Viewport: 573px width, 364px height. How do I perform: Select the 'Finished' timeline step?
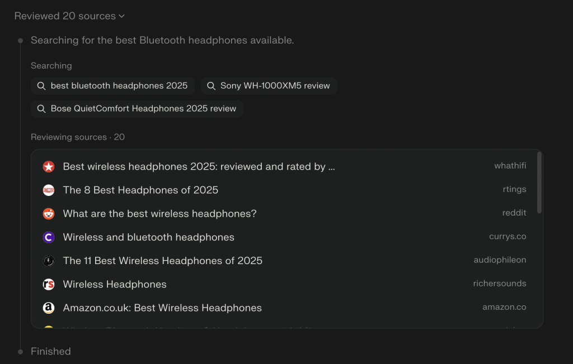[x=50, y=351]
